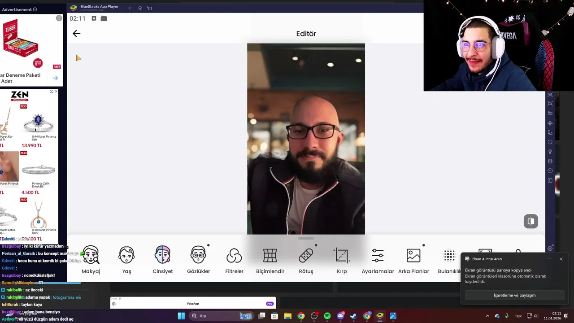Screen dimensions: 574x323
Task: Click BlueStacks sidebar rotate screen icon
Action: [550, 133]
